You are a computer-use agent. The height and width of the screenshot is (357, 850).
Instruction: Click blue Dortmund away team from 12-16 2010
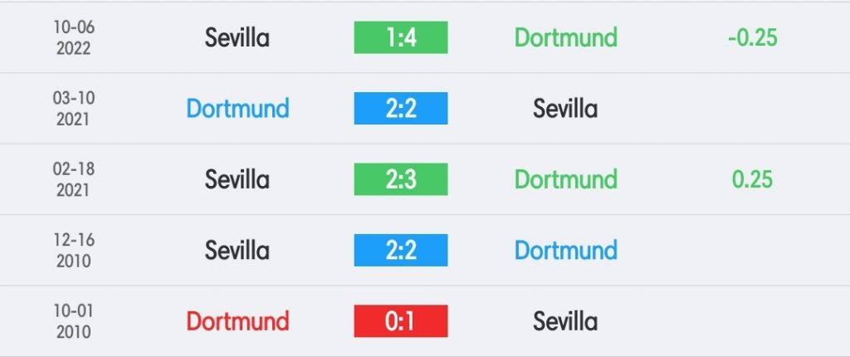[565, 250]
